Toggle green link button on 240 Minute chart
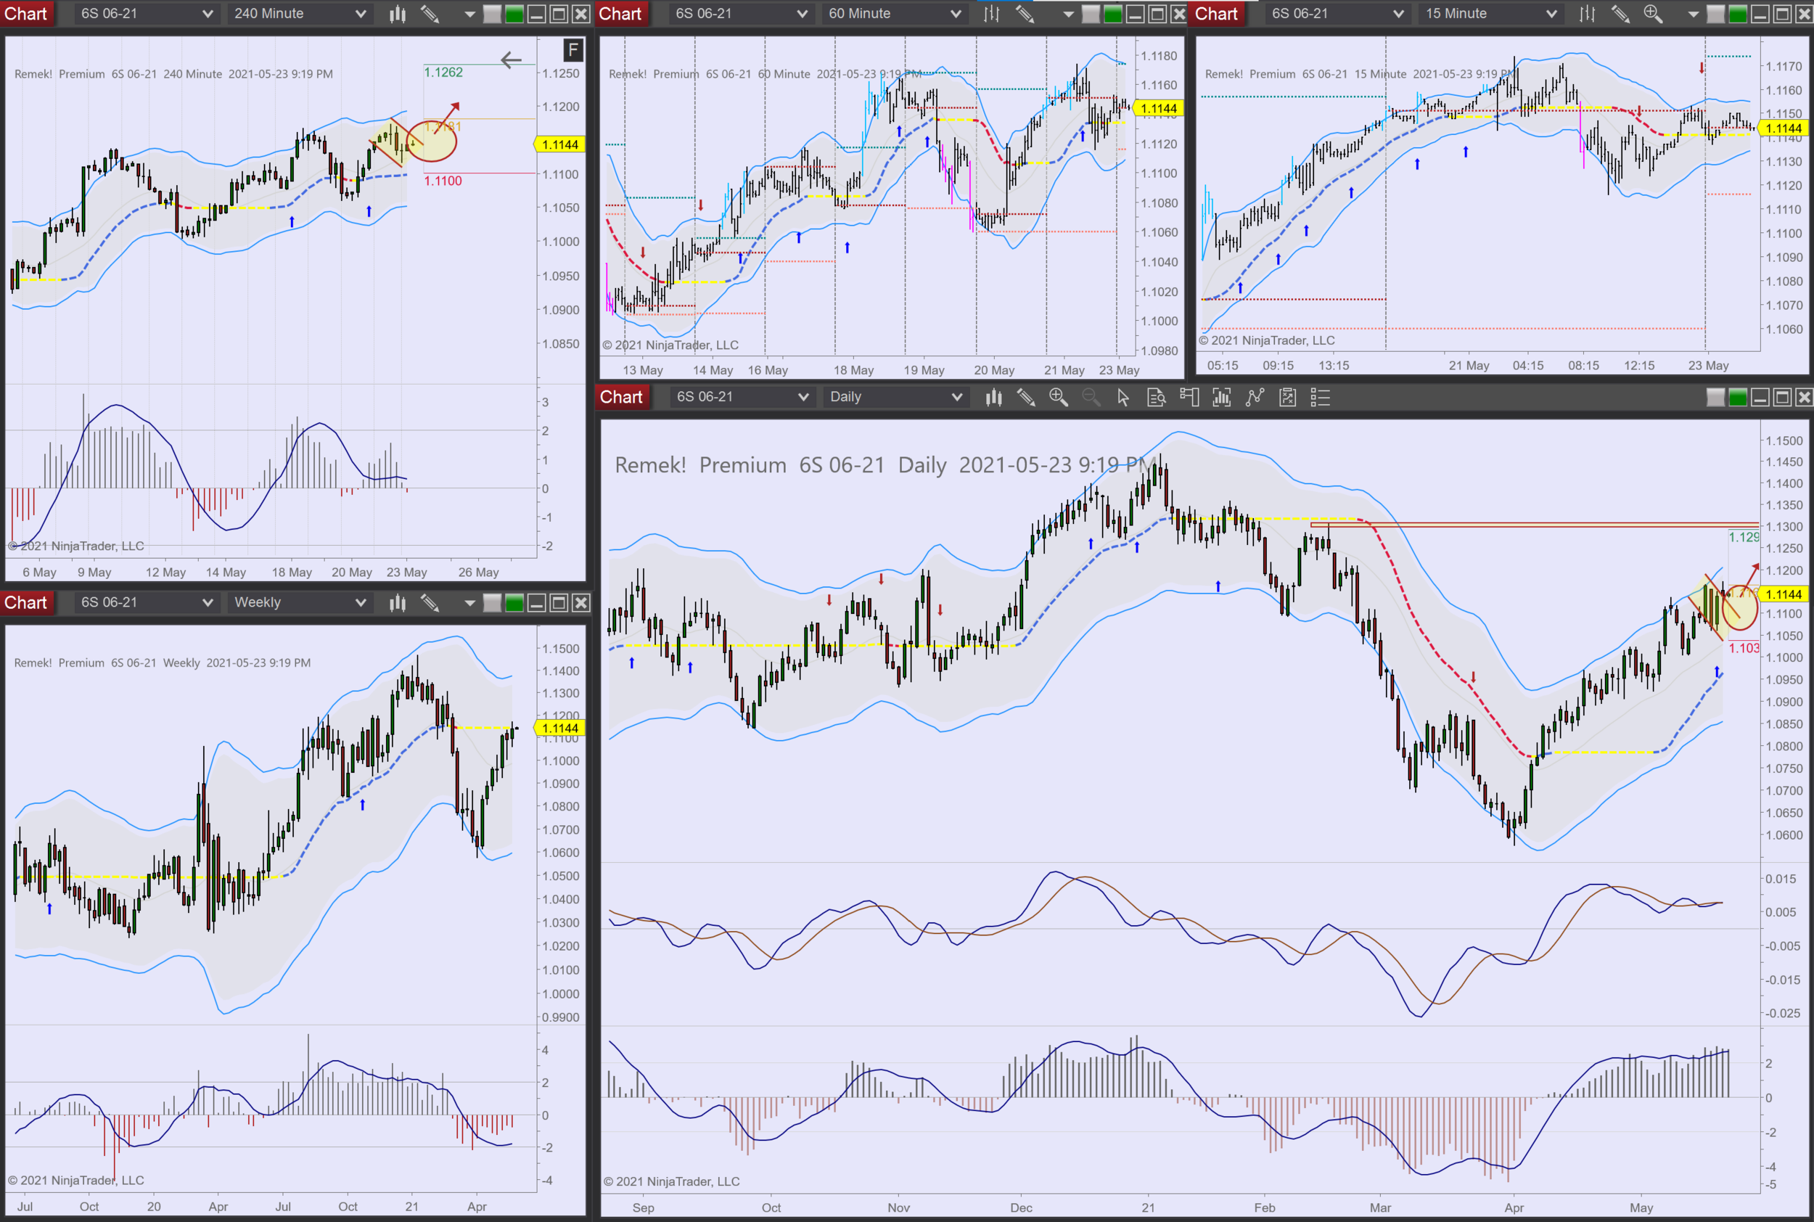 [x=514, y=13]
